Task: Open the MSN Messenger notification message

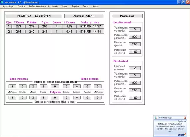Action: tap(170, 127)
